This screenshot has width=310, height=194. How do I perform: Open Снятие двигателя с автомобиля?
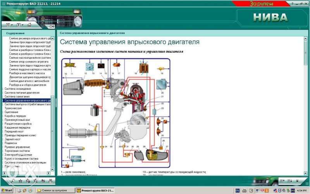(29, 81)
